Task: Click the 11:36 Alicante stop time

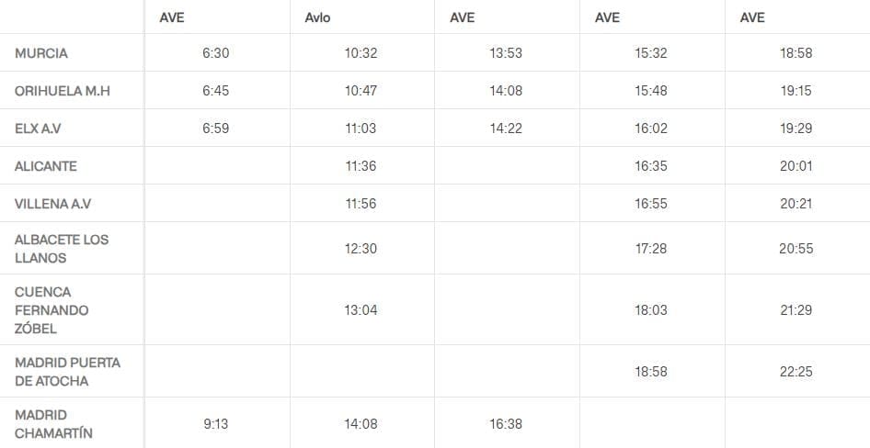Action: click(x=361, y=166)
